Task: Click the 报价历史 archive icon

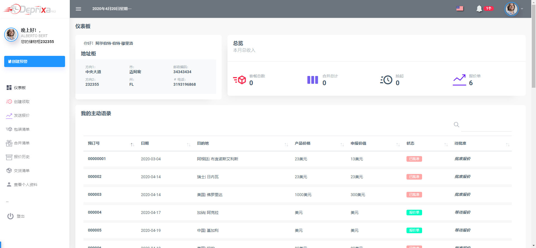Action: click(9, 157)
